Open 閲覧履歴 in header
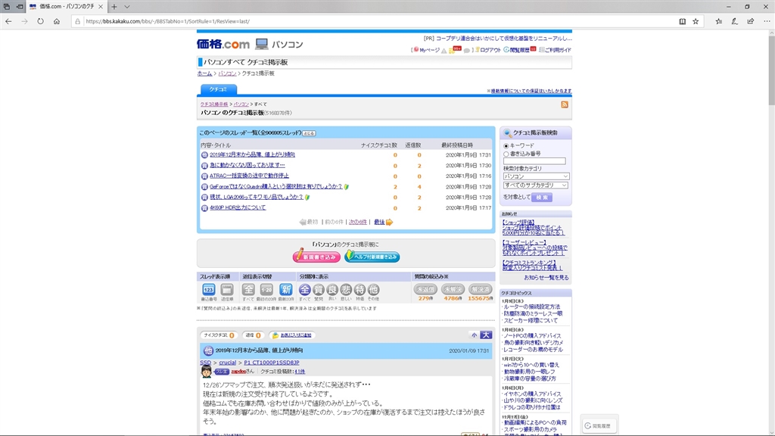Screen dimensions: 775x436 tap(519, 50)
